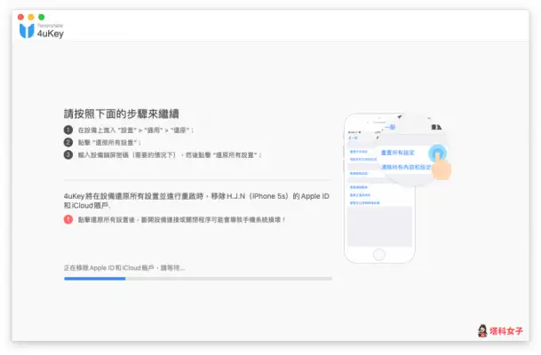Viewport: 541px width, 355px height.
Task: Maximize the 4uKey window with green button
Action: [x=42, y=17]
